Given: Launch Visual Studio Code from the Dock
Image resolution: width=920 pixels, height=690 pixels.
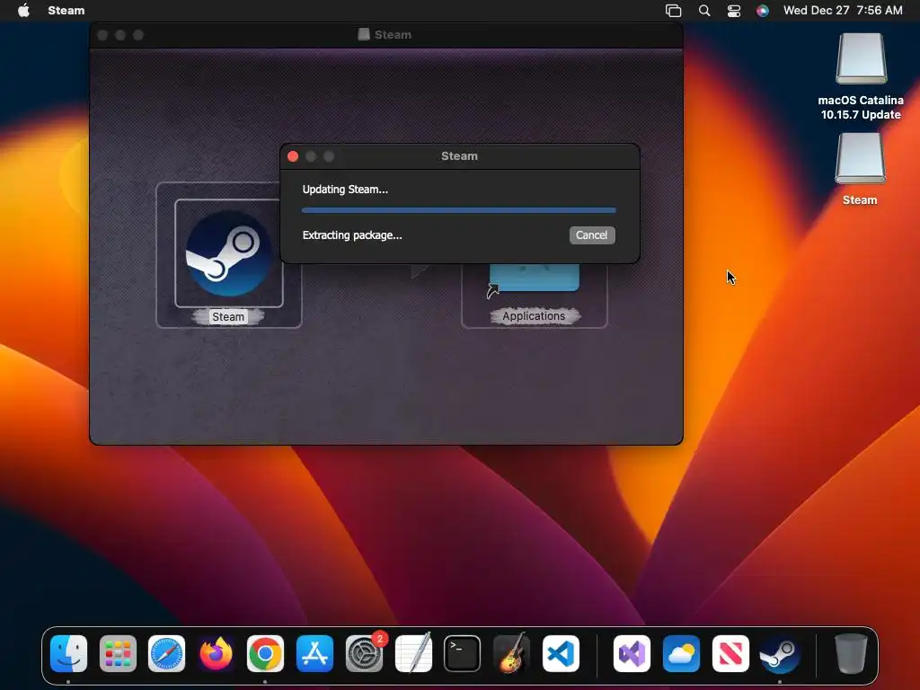Looking at the screenshot, I should pyautogui.click(x=561, y=653).
